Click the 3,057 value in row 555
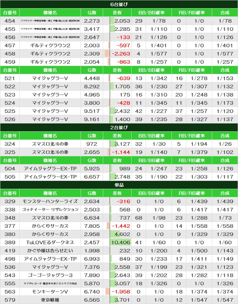The height and width of the screenshot is (304, 238). (x=122, y=283)
